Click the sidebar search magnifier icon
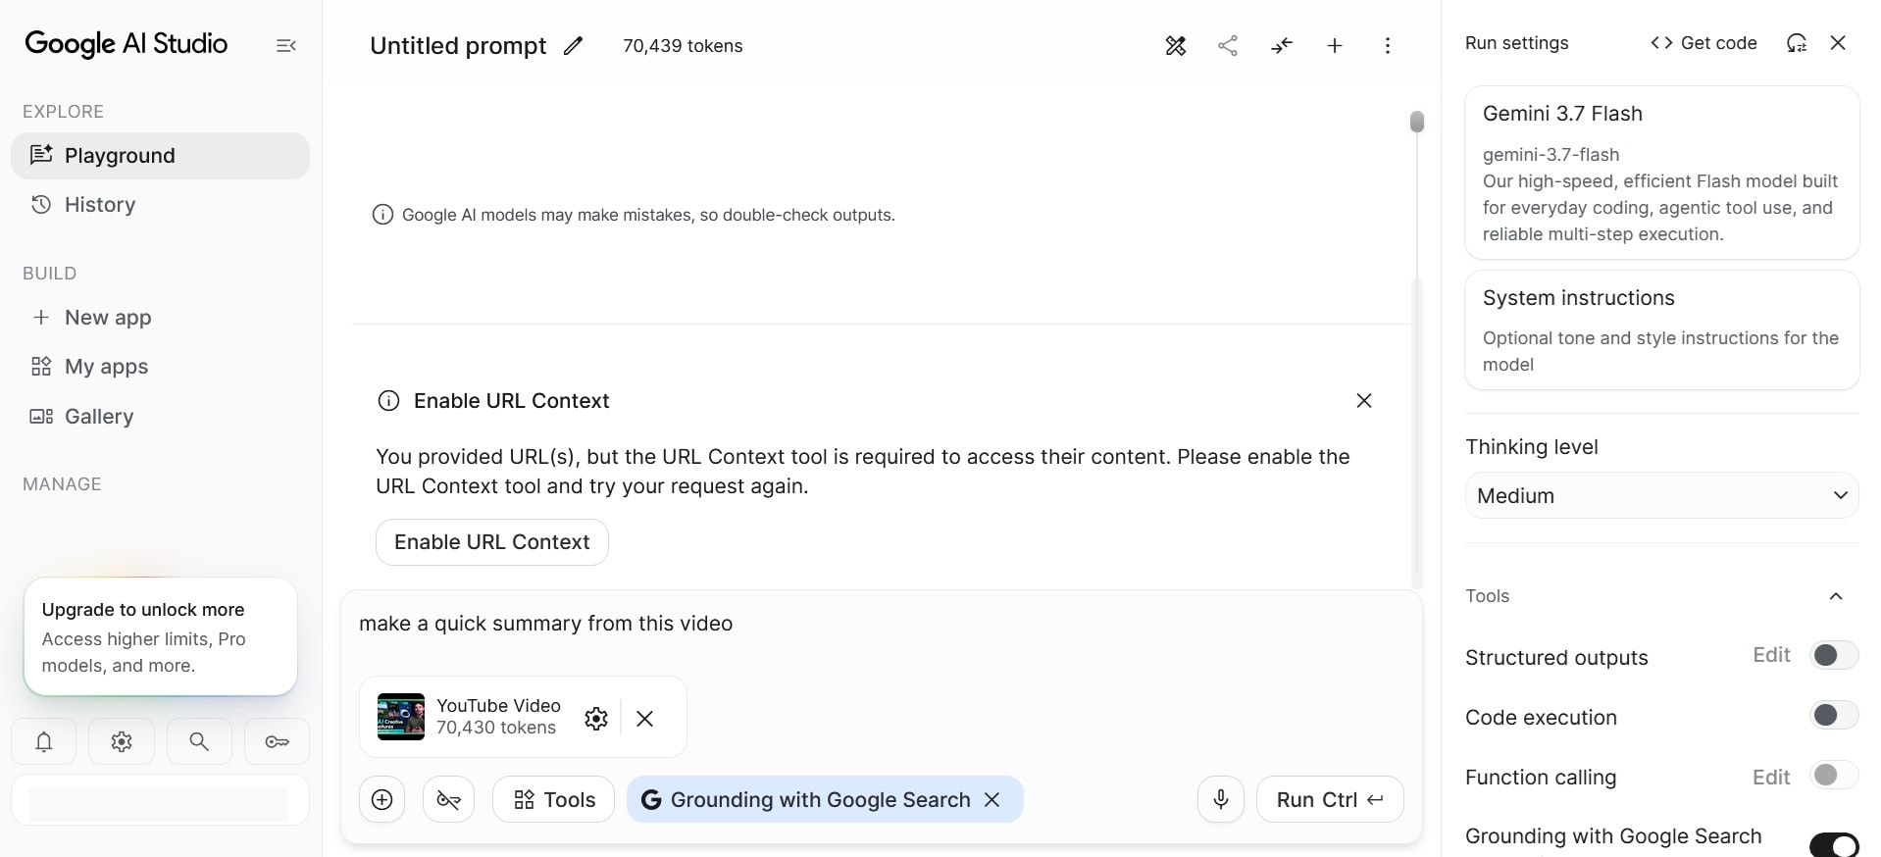Image resolution: width=1881 pixels, height=857 pixels. (199, 741)
